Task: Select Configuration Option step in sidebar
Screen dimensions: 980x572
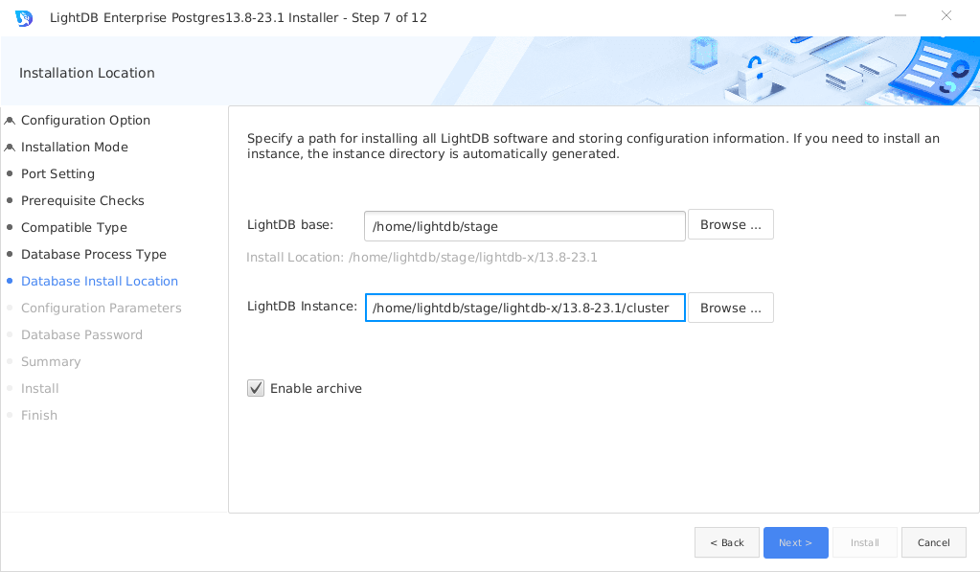Action: point(85,120)
